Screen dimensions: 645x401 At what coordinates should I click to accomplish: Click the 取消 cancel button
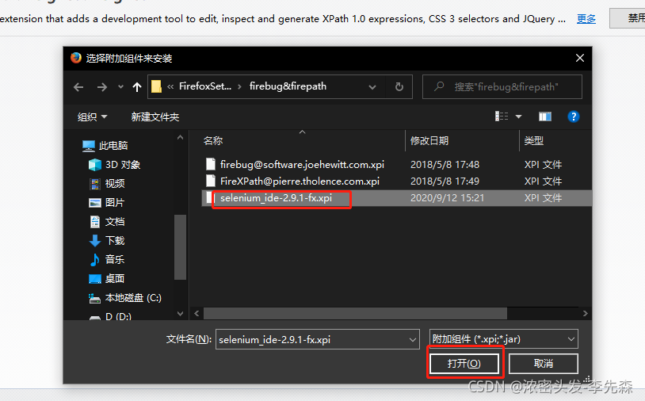(x=544, y=364)
